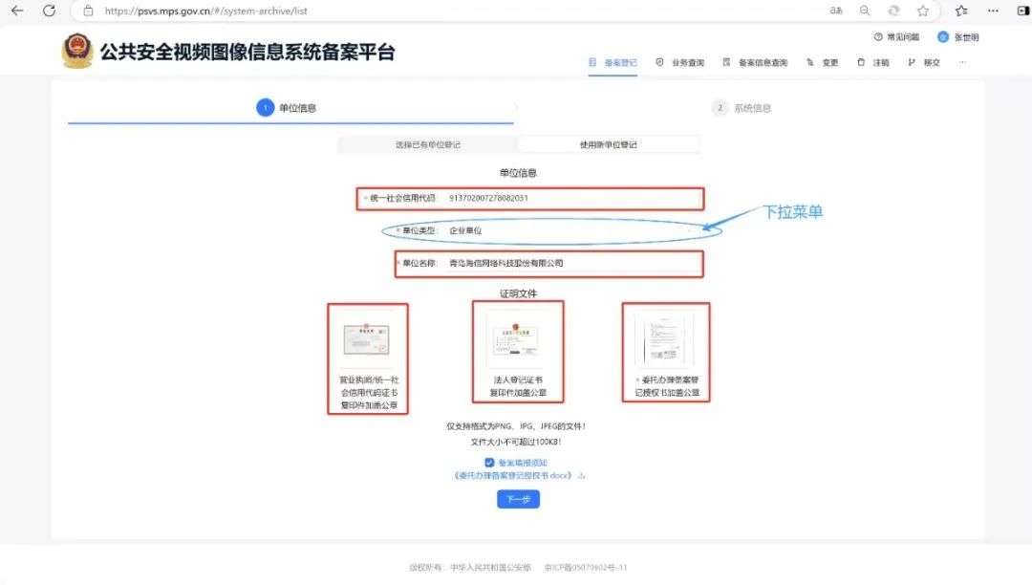1032x585 pixels.
Task: Reload the page with refresh icon
Action: tap(50, 11)
